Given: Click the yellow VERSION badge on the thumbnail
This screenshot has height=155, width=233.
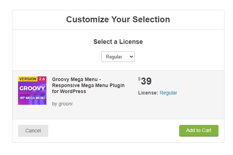Looking at the screenshot, I should (28, 79).
